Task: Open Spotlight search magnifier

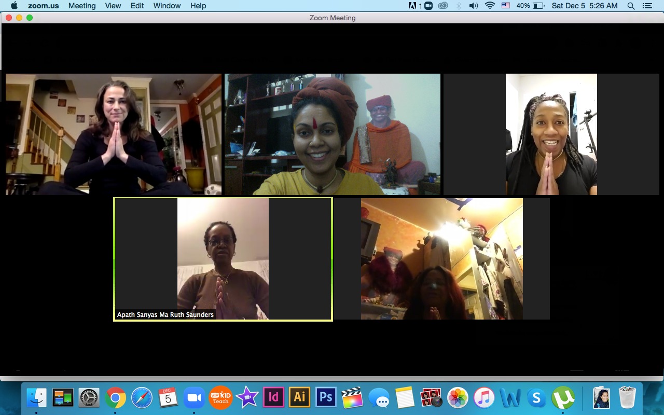Action: click(x=631, y=6)
